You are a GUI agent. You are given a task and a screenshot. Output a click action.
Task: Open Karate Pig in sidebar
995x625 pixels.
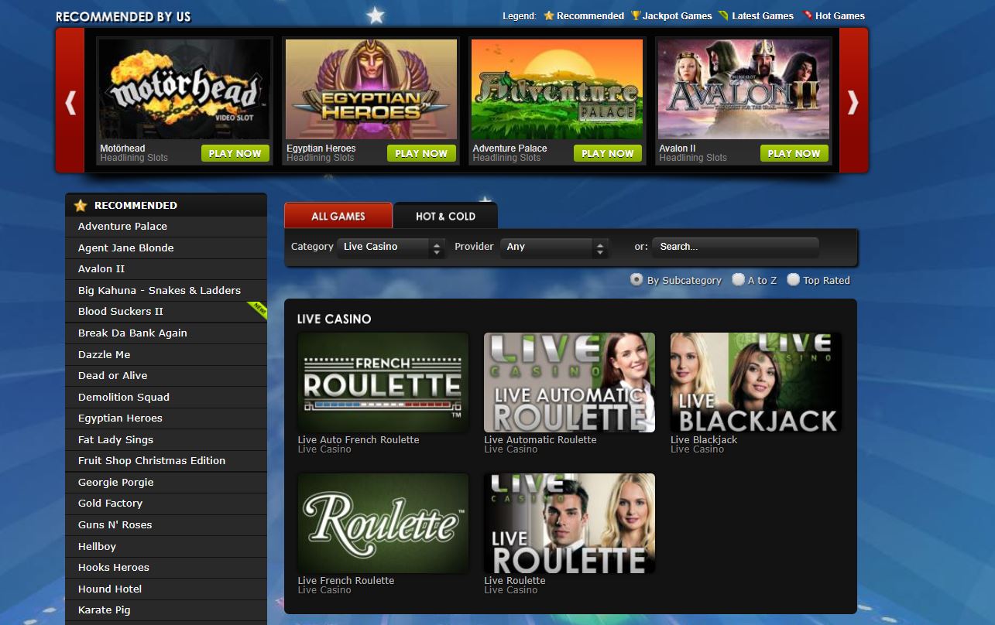pos(166,610)
